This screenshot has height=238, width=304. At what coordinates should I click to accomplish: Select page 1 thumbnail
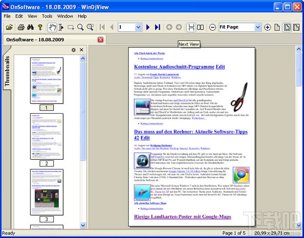point(47,81)
